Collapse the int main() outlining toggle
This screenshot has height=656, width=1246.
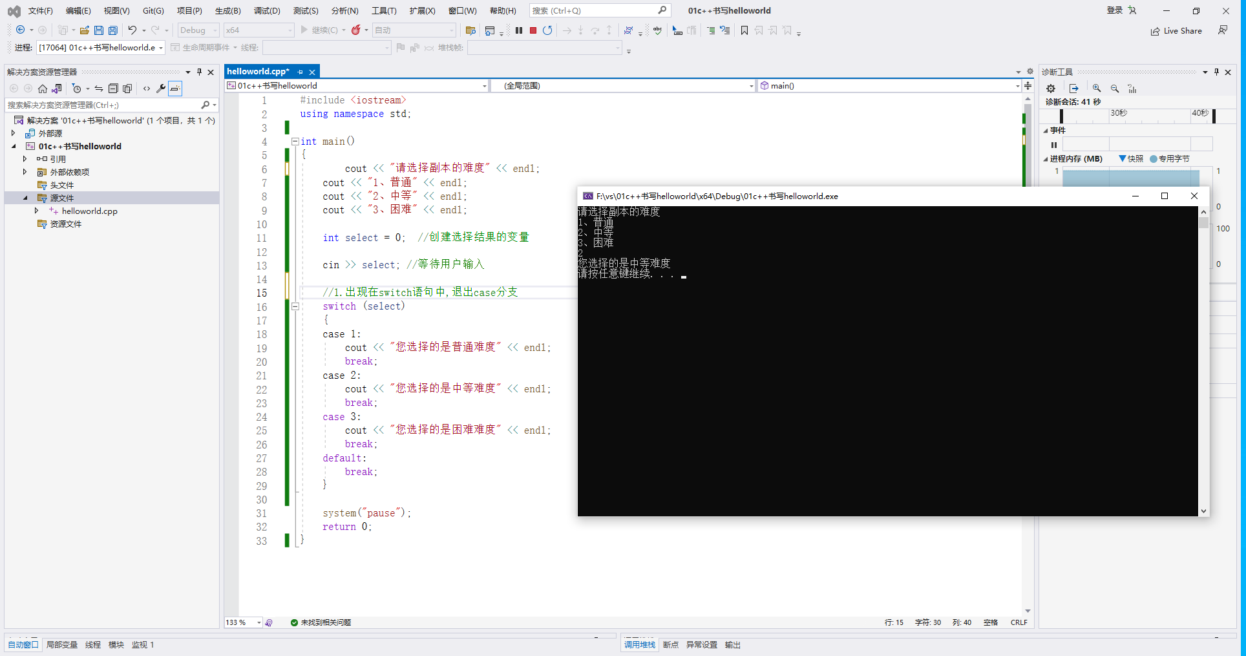pos(295,142)
